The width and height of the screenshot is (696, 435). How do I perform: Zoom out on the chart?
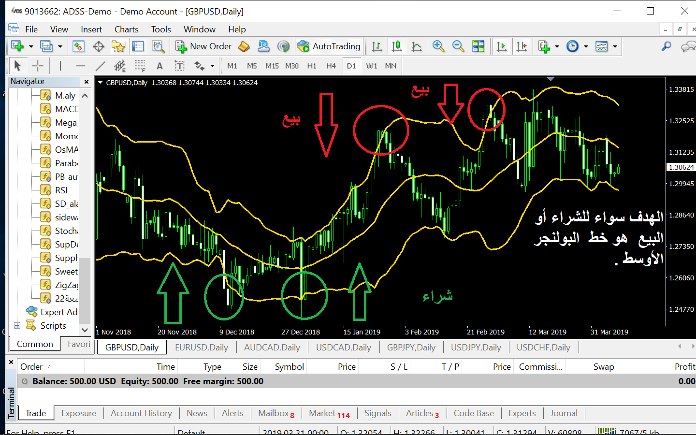pyautogui.click(x=458, y=46)
